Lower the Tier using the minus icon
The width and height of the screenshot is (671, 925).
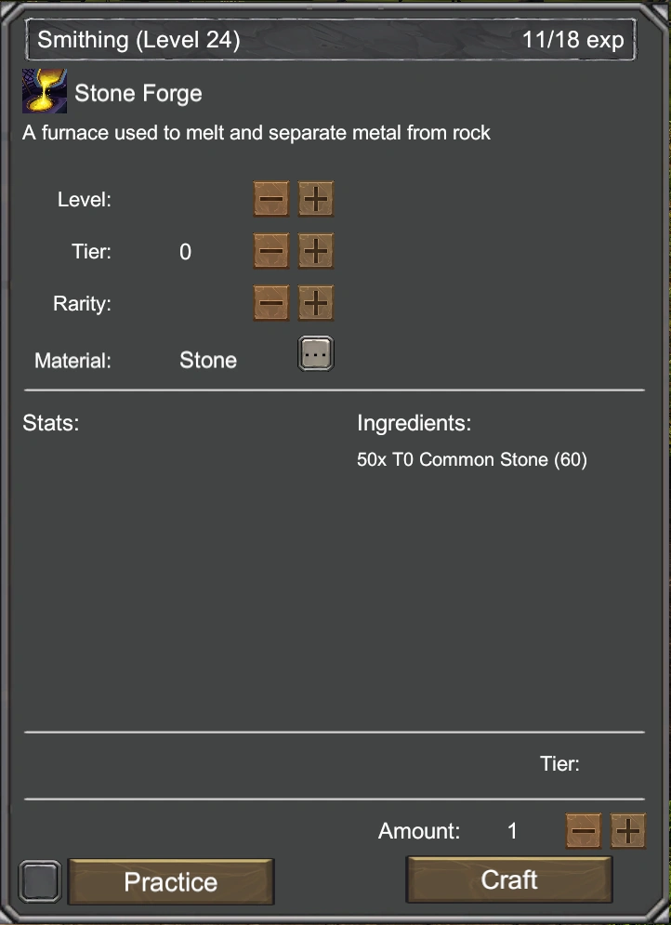pyautogui.click(x=270, y=251)
